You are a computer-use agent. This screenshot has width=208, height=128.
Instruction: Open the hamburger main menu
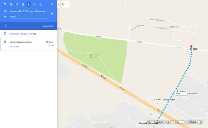[5, 4]
